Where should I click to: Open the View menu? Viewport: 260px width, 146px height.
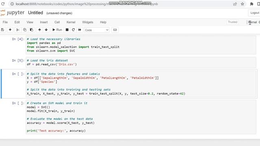pyautogui.click(x=30, y=22)
